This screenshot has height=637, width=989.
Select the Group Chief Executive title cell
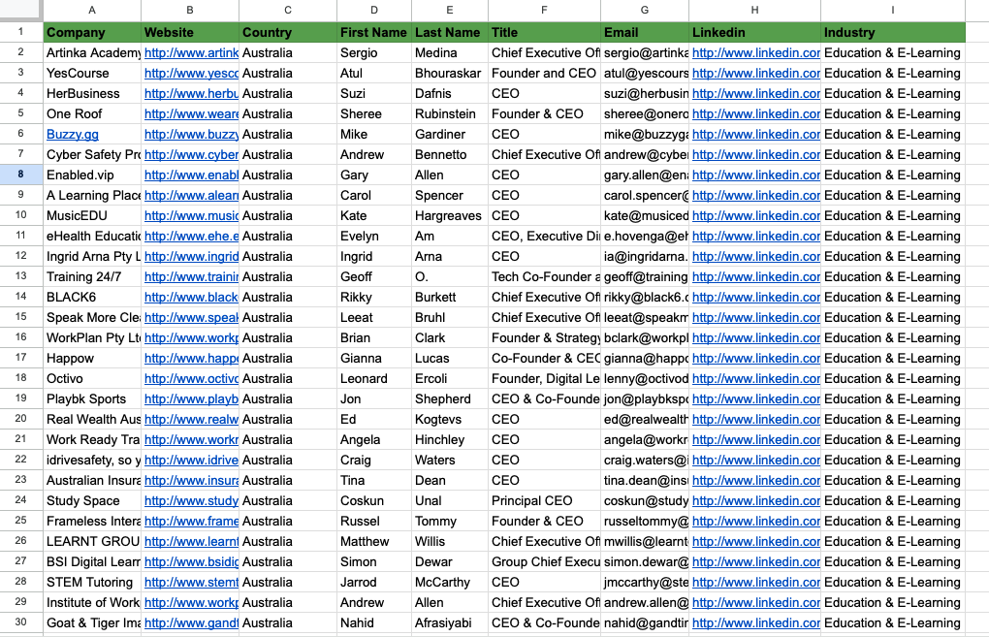click(x=544, y=562)
